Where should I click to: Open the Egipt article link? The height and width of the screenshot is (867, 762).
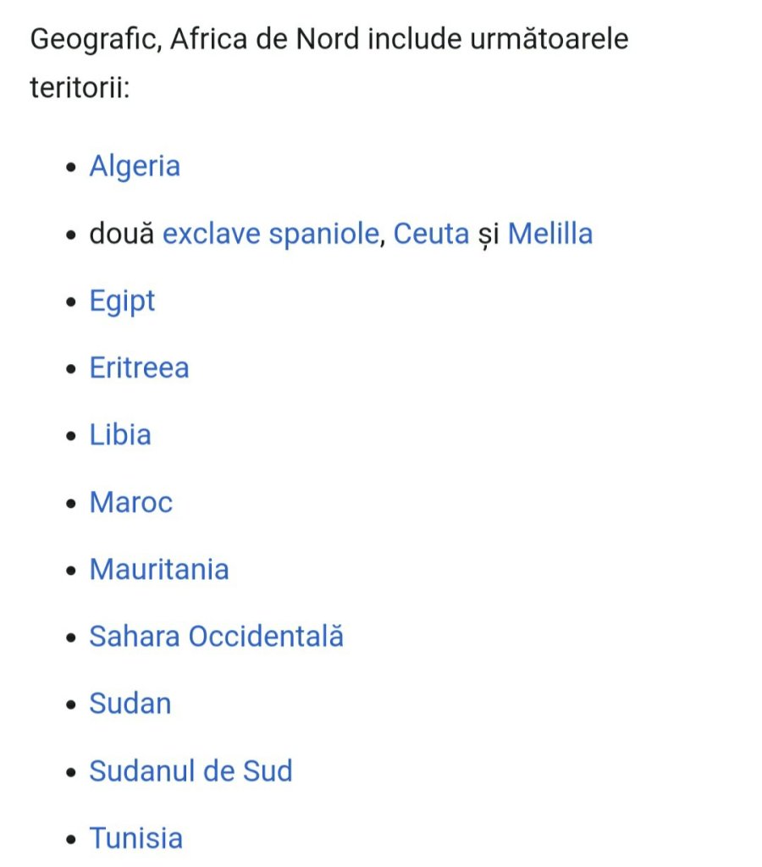122,301
